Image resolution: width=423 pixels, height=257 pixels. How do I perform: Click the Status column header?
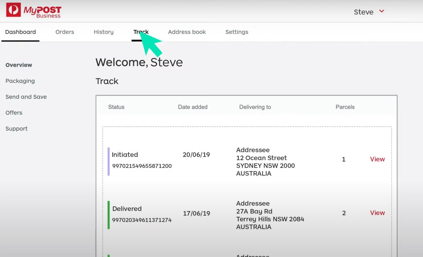click(116, 107)
